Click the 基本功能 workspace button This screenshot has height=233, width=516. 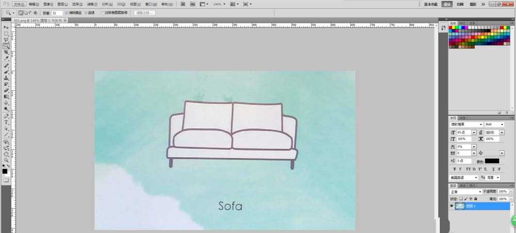[431, 4]
